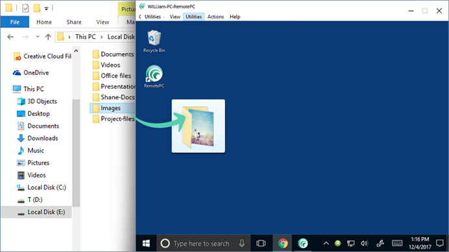Click the left chevron beside Utilities menu
The image size is (449, 252).
(140, 17)
